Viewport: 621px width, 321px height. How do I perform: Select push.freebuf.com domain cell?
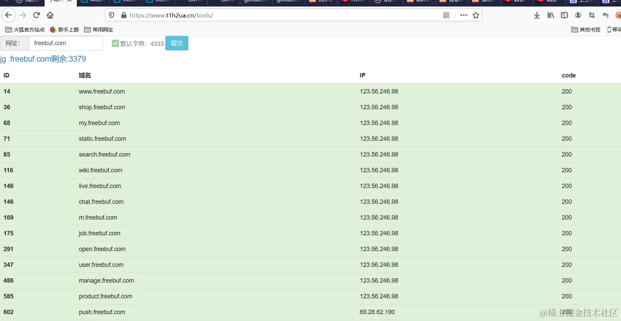102,312
